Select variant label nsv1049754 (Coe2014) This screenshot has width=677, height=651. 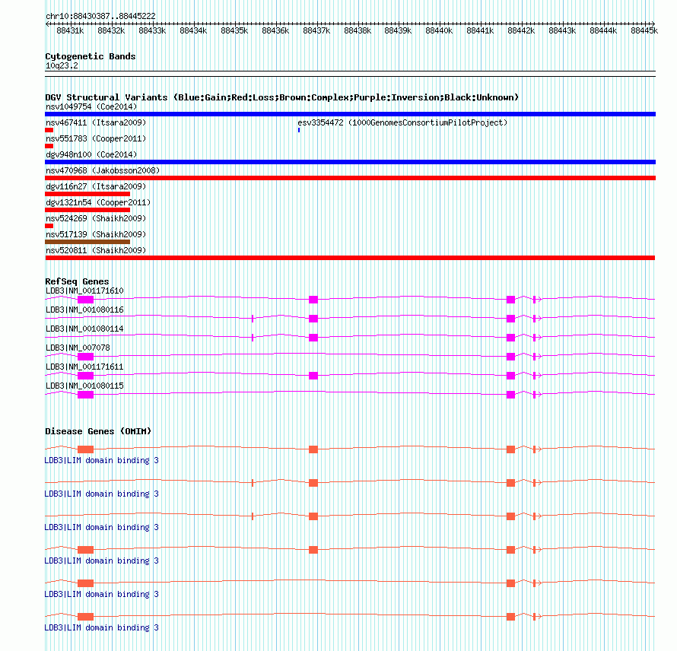[x=91, y=106]
